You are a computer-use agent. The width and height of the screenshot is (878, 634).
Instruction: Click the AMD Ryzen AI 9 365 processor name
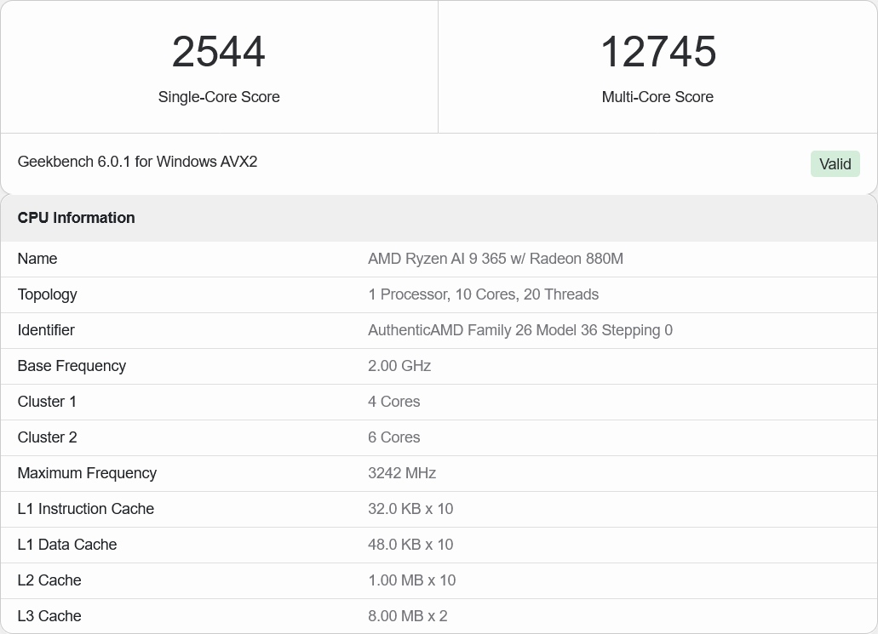(x=495, y=259)
